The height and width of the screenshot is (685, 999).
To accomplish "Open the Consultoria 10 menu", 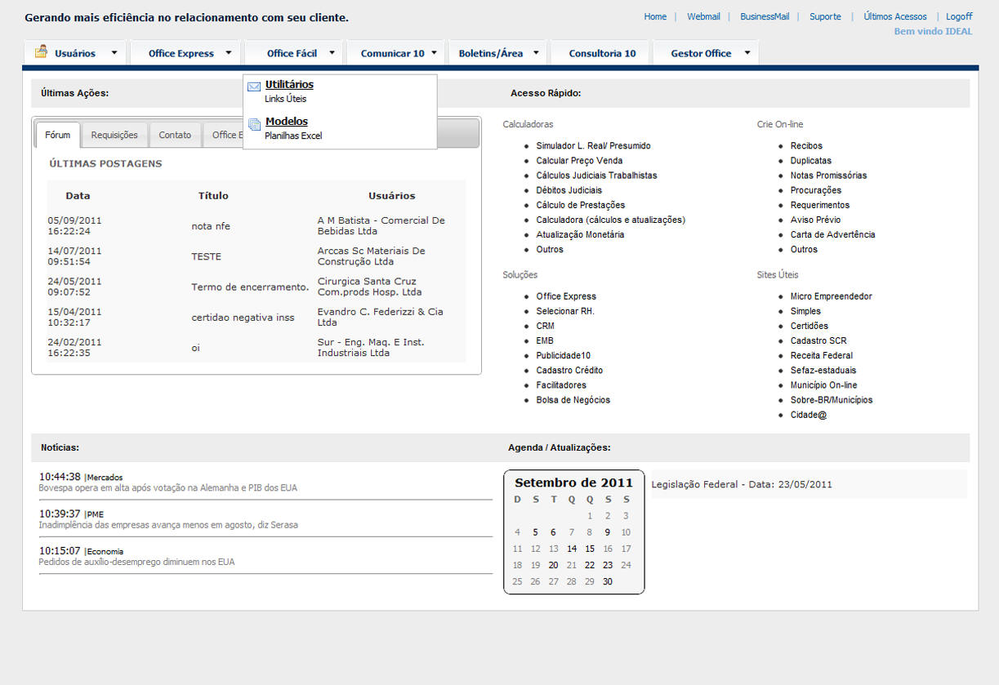I will tap(602, 53).
